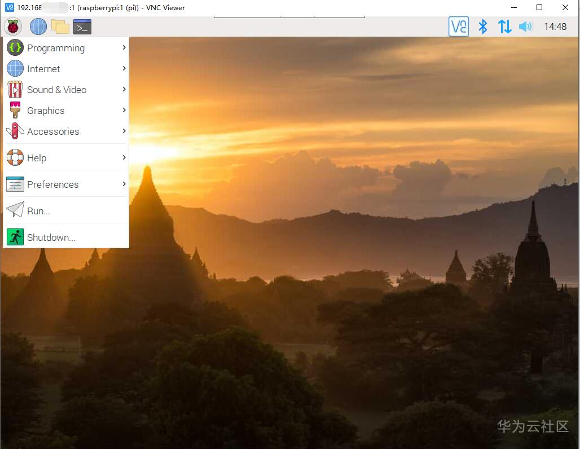Click the Preferences sliders icon
The height and width of the screenshot is (449, 580).
(x=15, y=184)
